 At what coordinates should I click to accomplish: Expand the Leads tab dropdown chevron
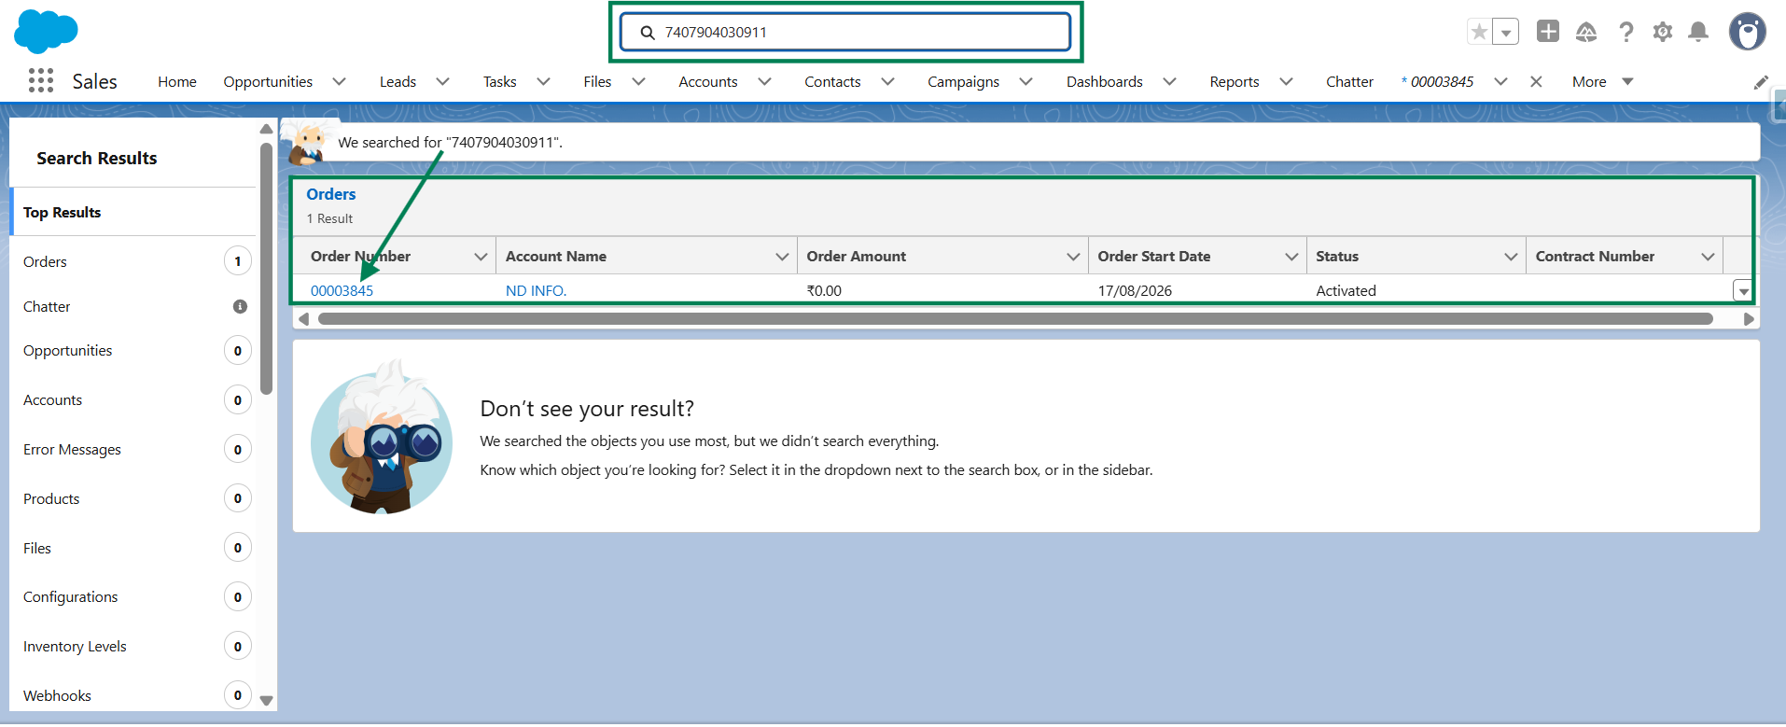[x=443, y=81]
